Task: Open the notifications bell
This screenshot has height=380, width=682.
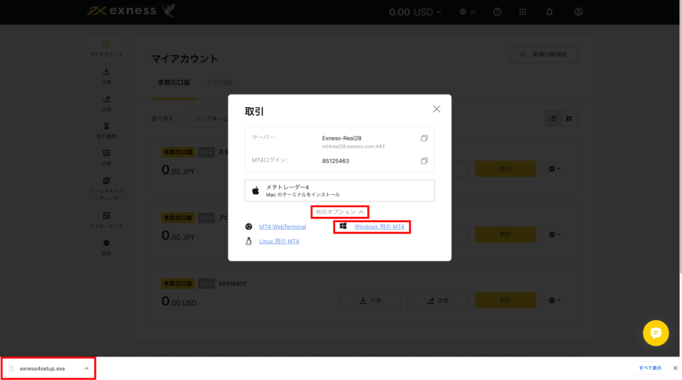Action: (549, 12)
